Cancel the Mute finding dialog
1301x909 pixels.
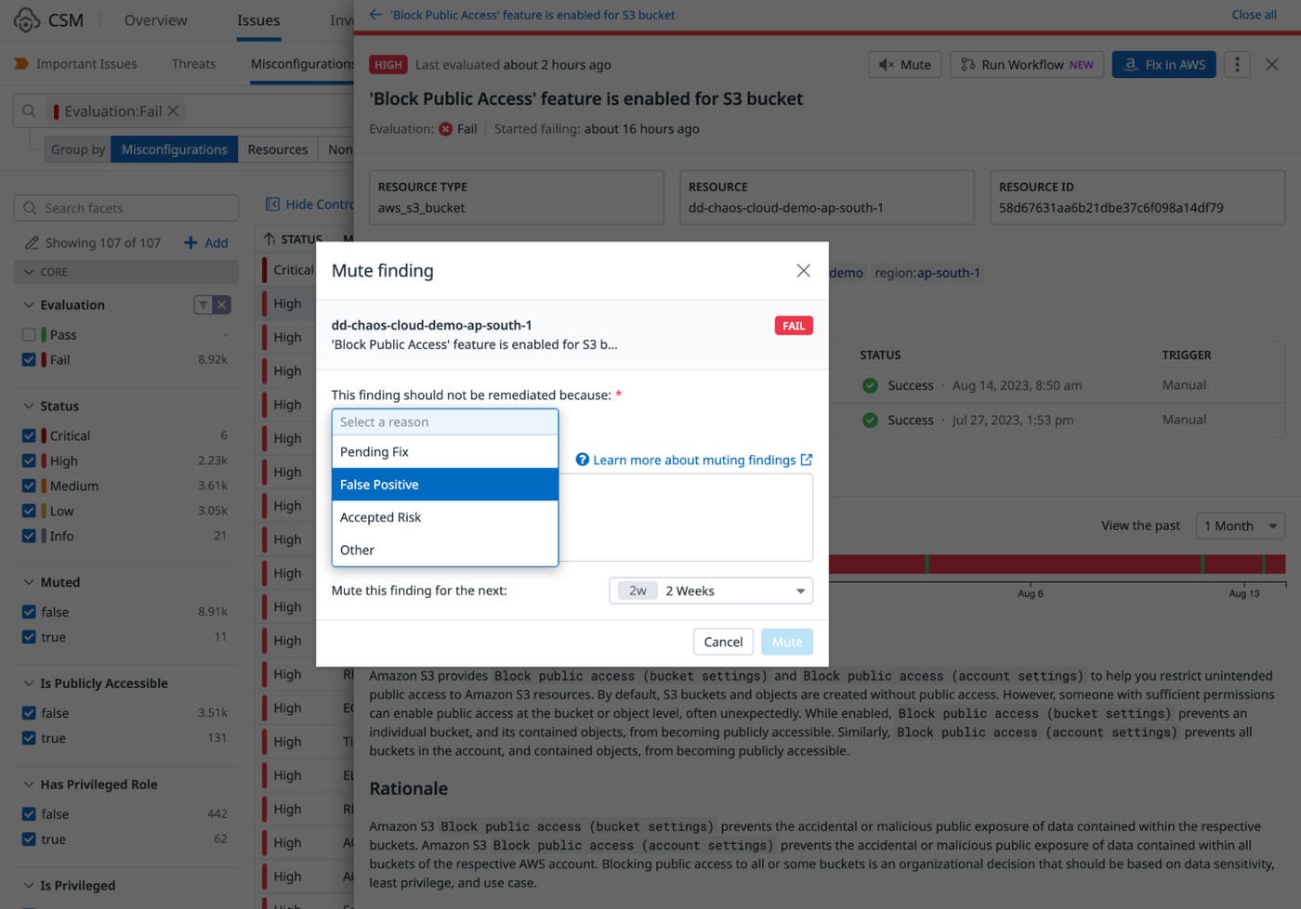(x=723, y=641)
